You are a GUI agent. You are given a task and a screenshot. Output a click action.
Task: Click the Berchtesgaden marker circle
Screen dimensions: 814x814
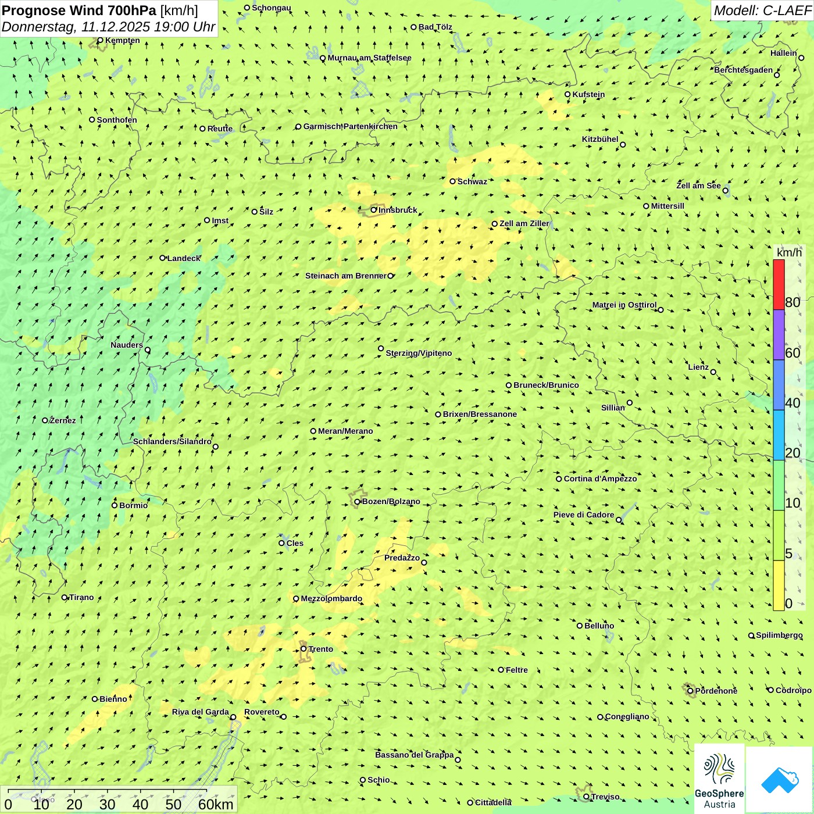tap(777, 75)
